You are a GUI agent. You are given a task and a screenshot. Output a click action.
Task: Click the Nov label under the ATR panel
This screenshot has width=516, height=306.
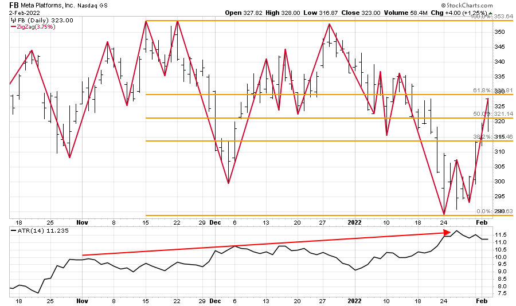coord(82,301)
